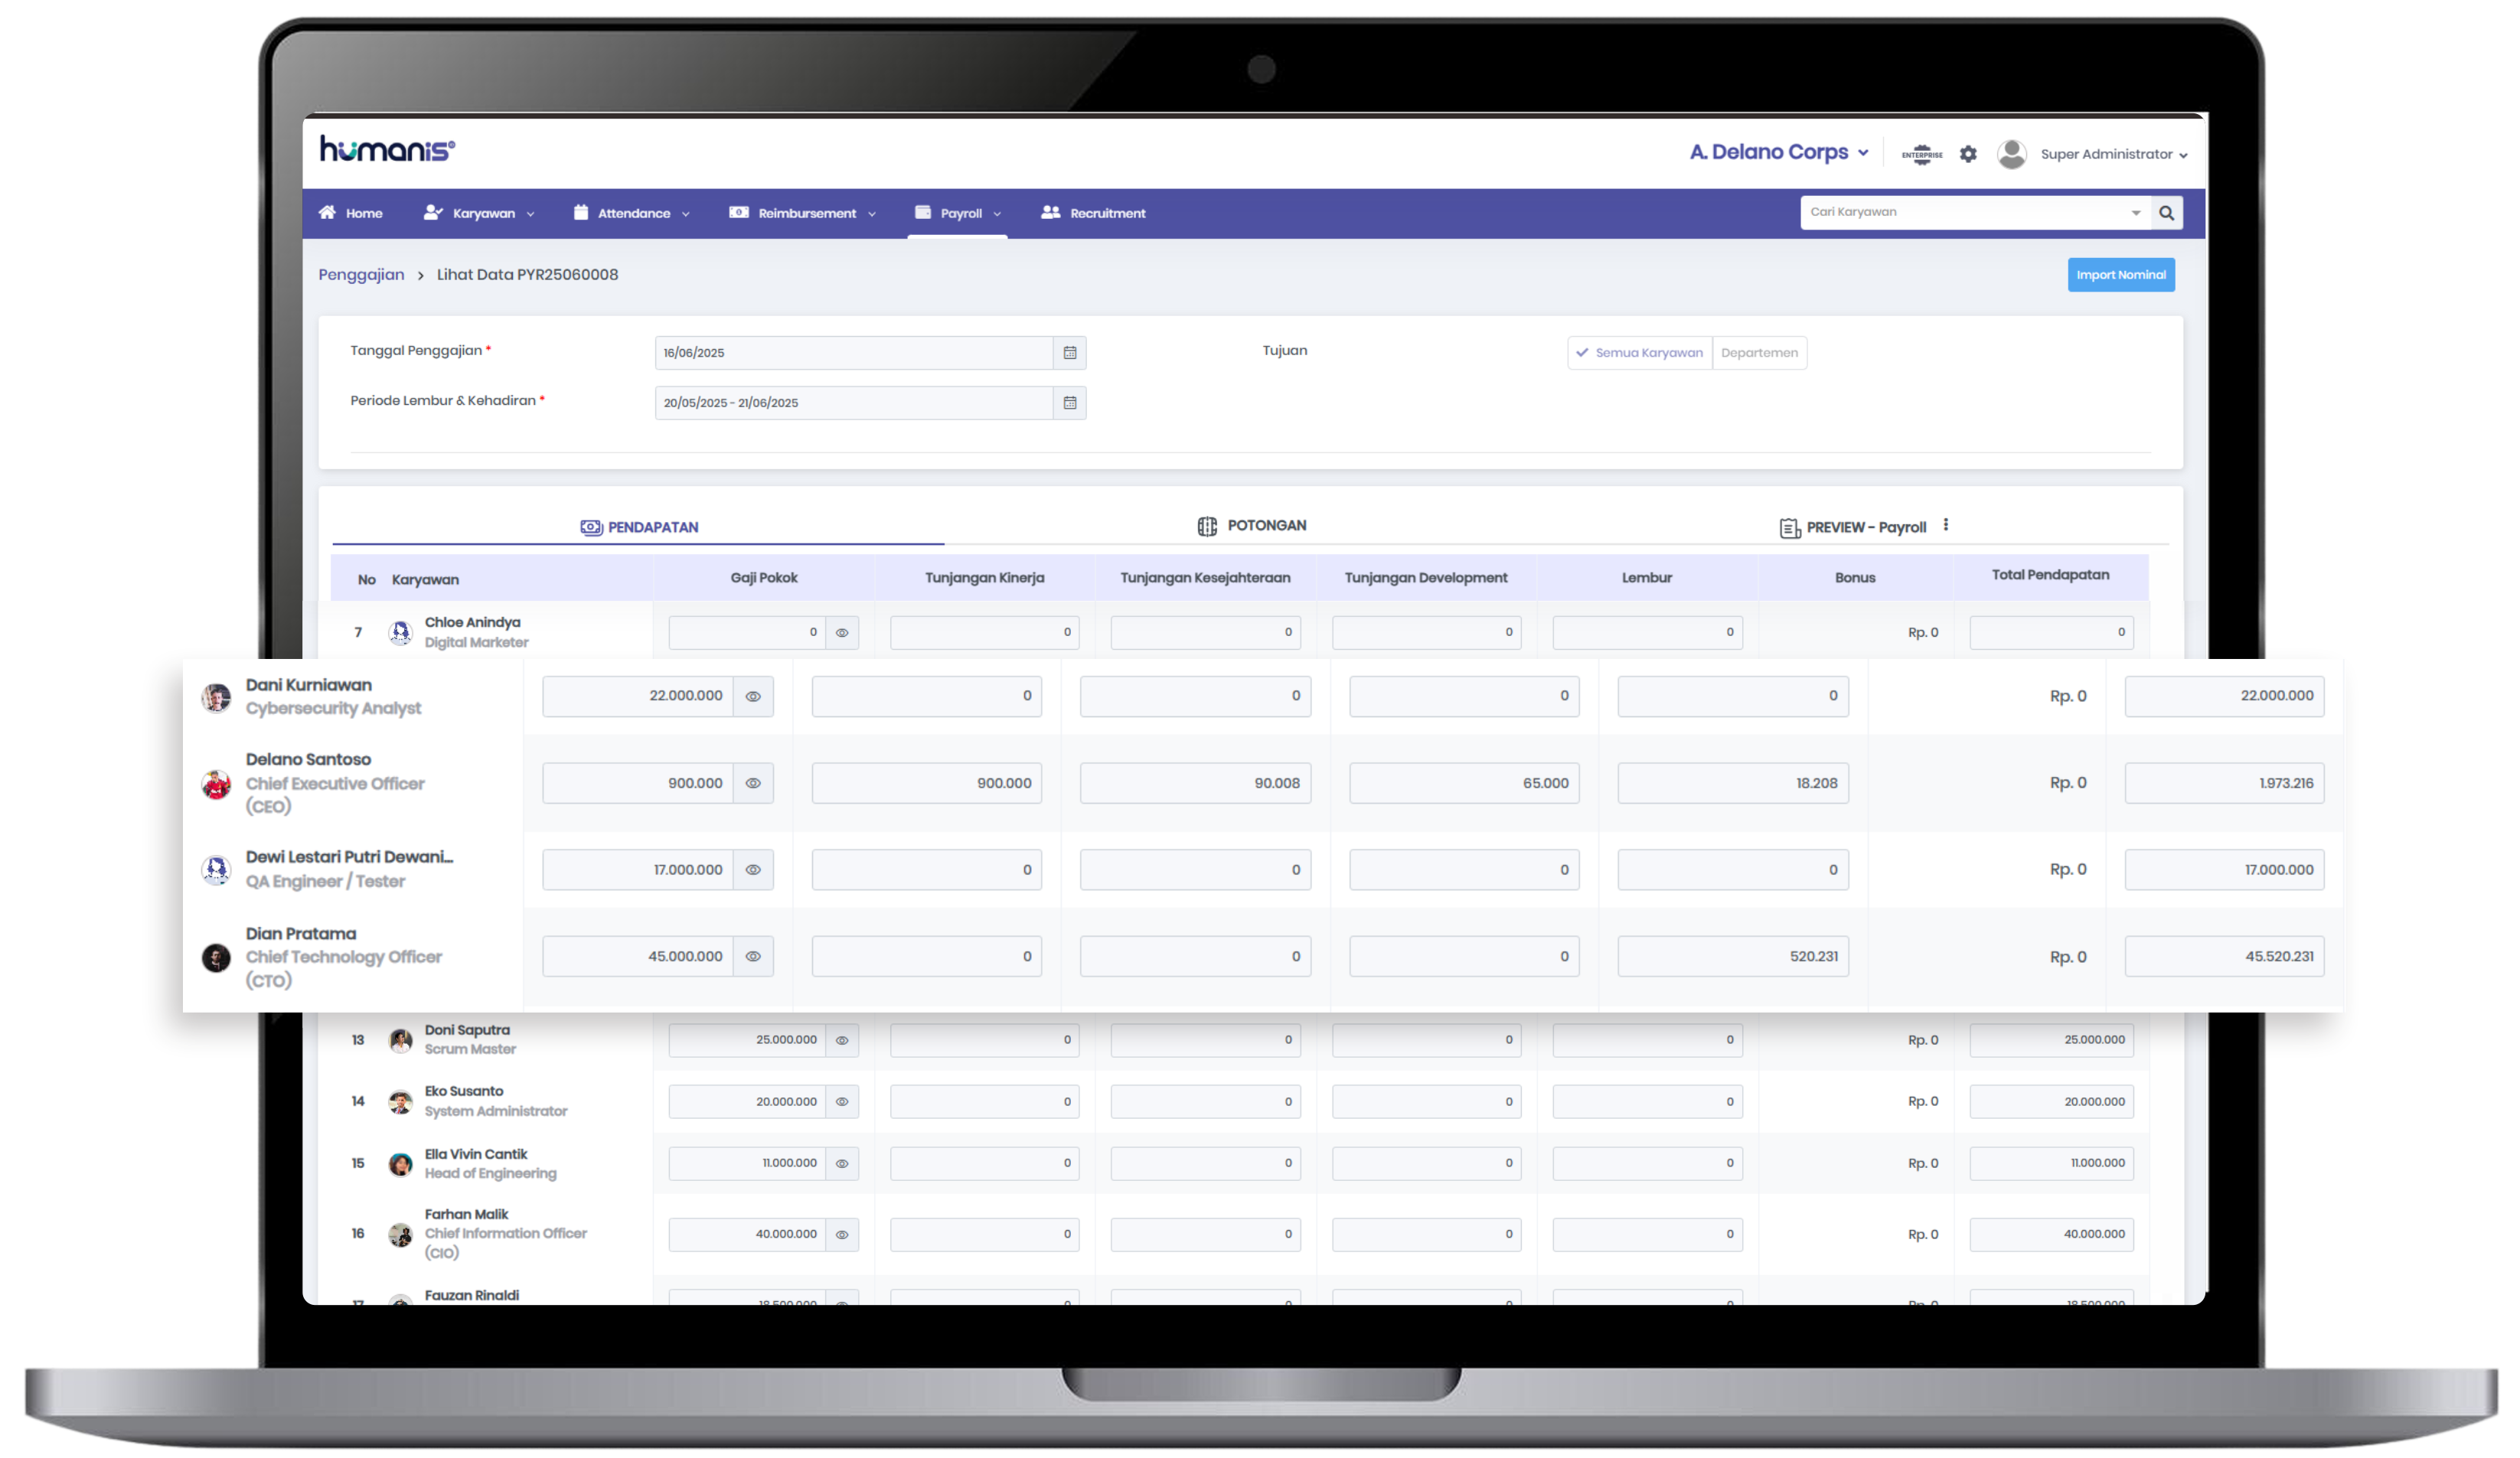Click Delano Santoso's Tunjangan Kesejahteraan field 90.008
2520x1458 pixels.
tap(1195, 783)
